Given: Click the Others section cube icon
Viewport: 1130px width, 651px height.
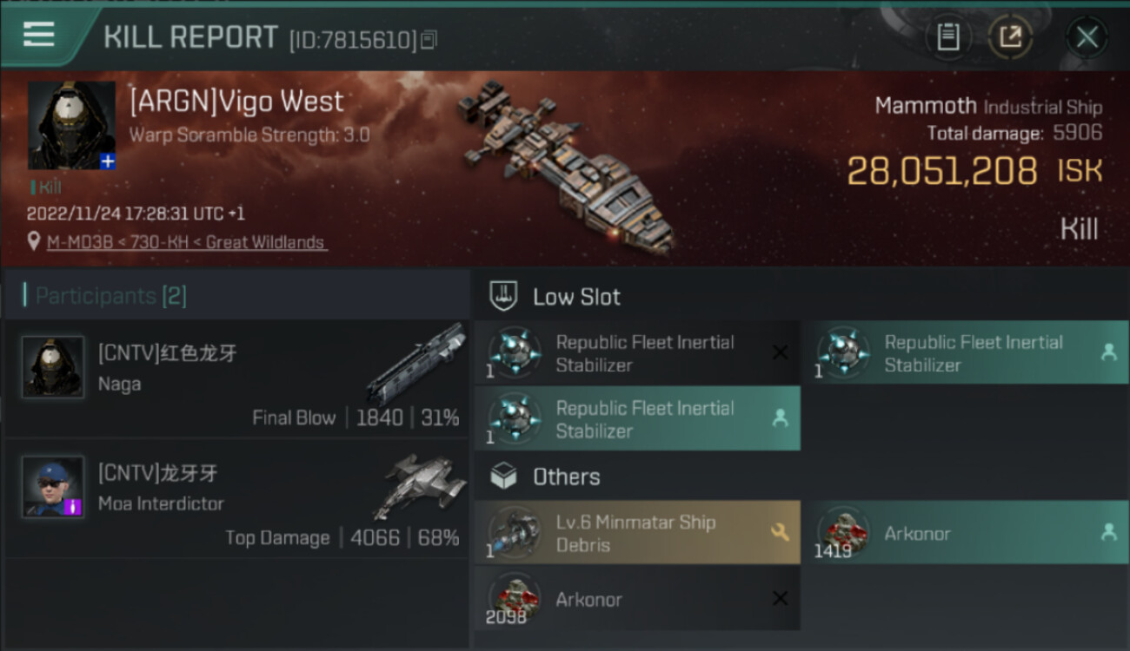Looking at the screenshot, I should pyautogui.click(x=504, y=477).
